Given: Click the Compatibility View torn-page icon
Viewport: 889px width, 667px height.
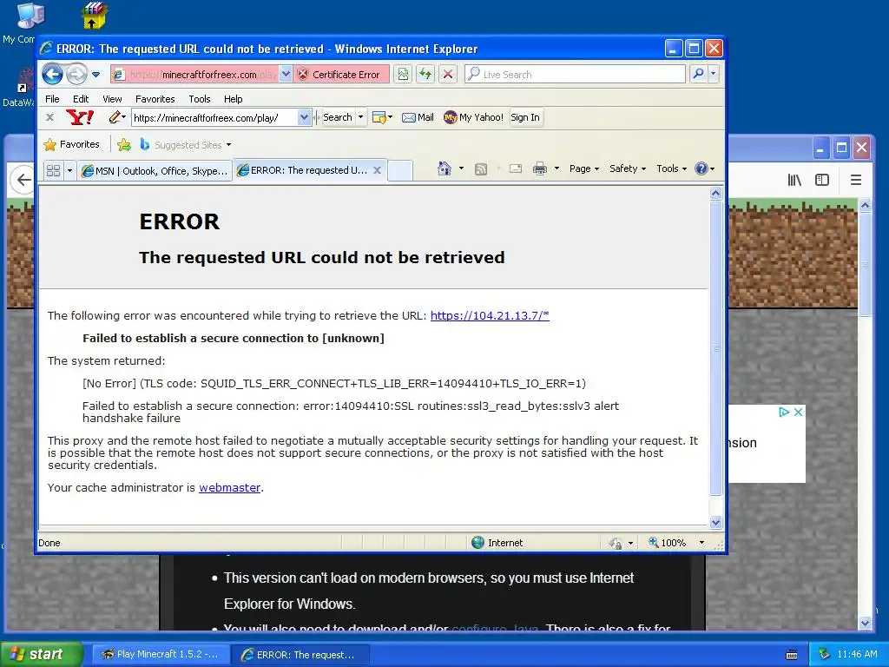Looking at the screenshot, I should [403, 75].
